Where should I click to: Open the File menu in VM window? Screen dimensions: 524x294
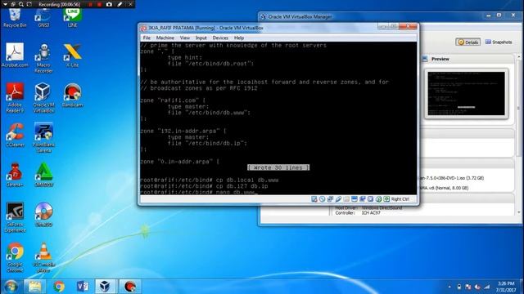[x=147, y=38]
